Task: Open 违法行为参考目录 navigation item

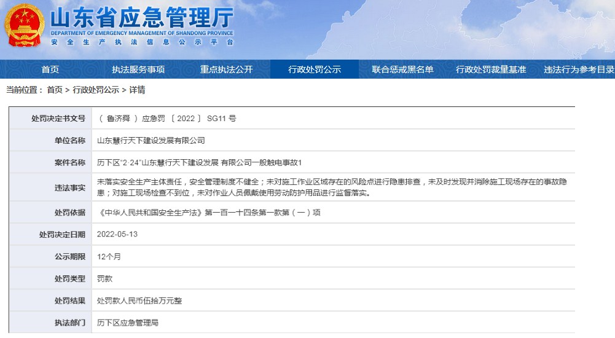Action: (x=579, y=69)
